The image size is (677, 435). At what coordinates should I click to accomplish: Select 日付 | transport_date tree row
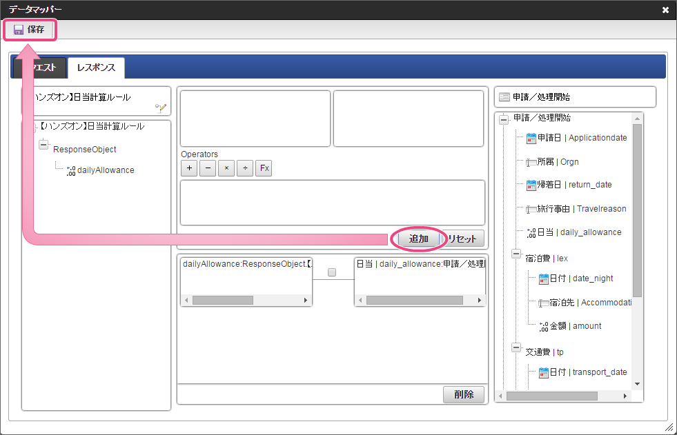pyautogui.click(x=588, y=372)
